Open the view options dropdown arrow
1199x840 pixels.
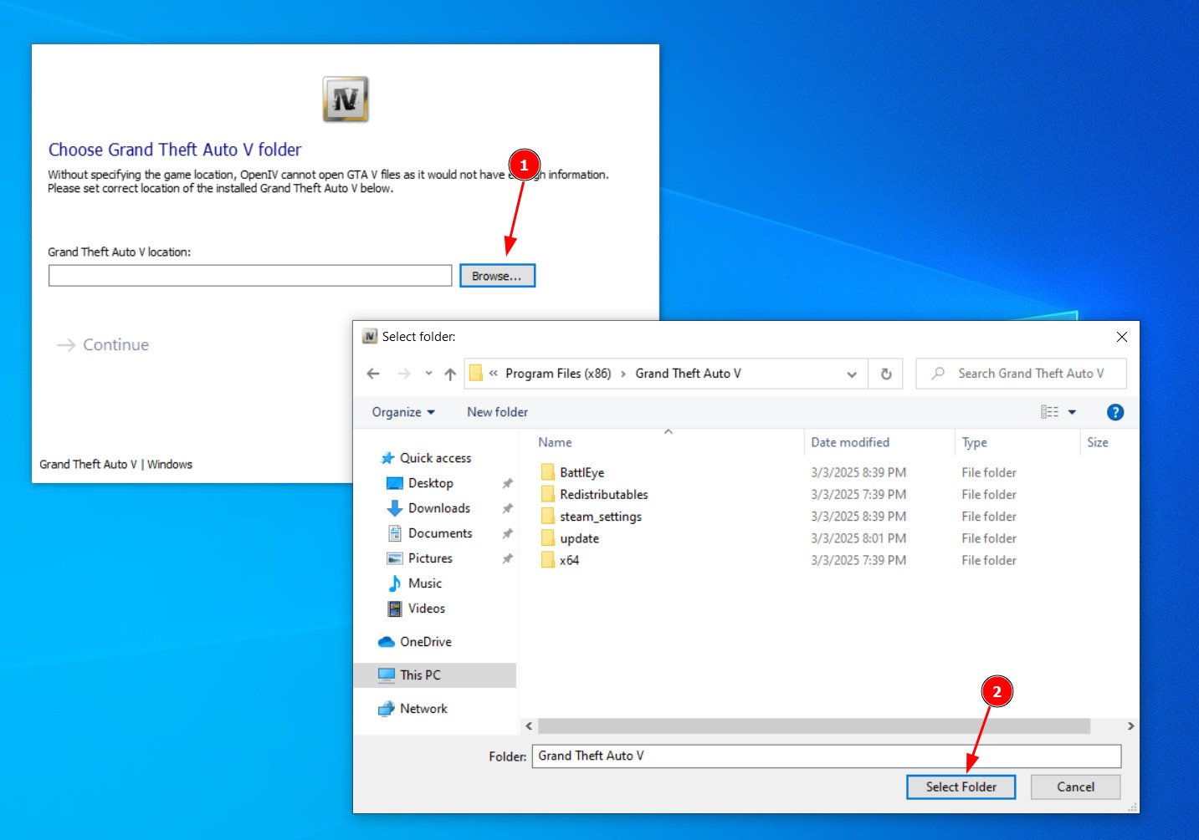coord(1072,412)
